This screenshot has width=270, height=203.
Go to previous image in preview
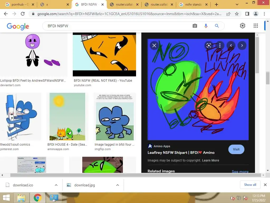(x=231, y=45)
